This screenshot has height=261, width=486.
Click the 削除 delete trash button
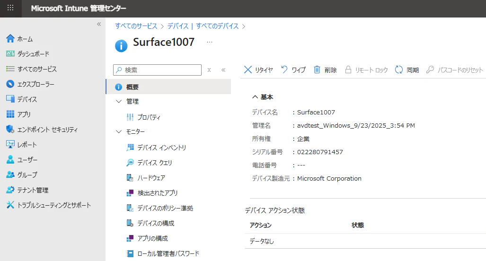325,70
